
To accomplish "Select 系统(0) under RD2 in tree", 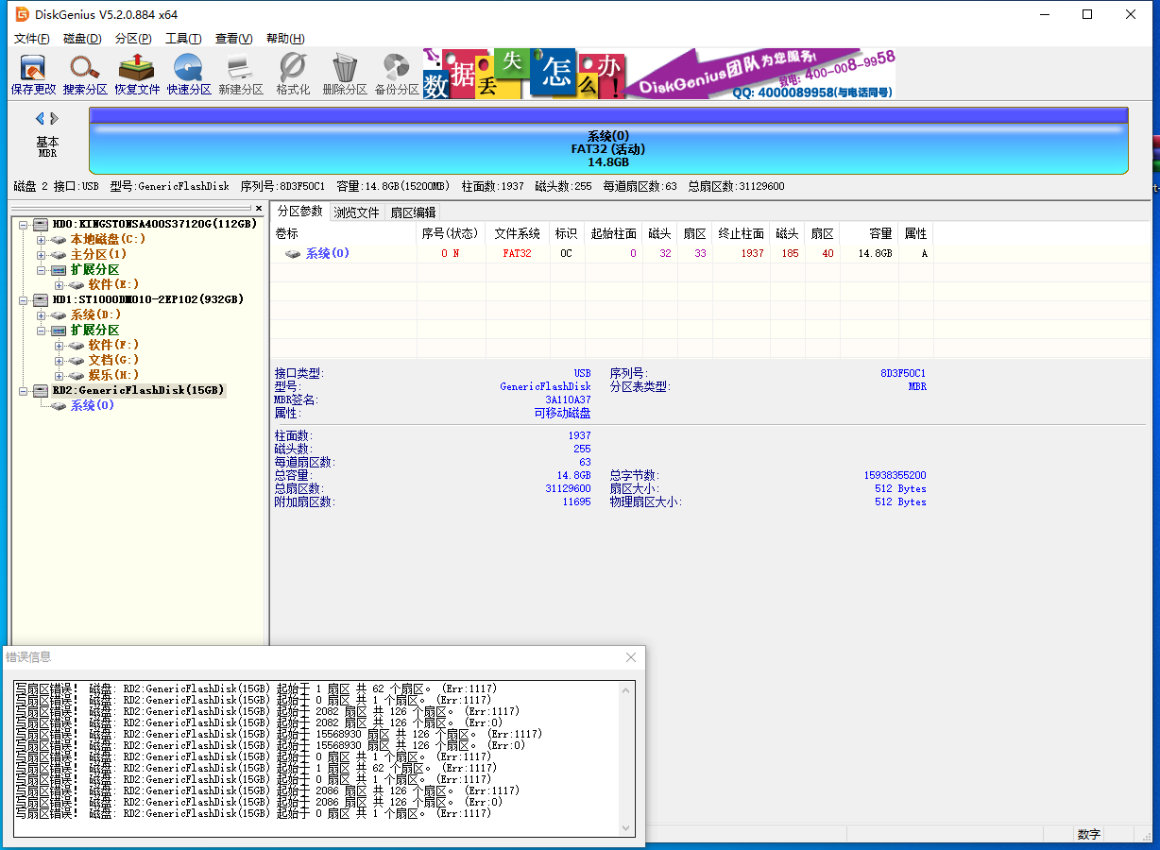I will (x=93, y=405).
